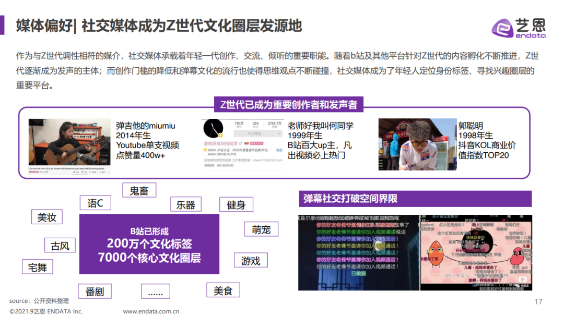Screen dimensions: 564x317
Task: Click the source: 公开资料整理 note
Action: coord(39,301)
